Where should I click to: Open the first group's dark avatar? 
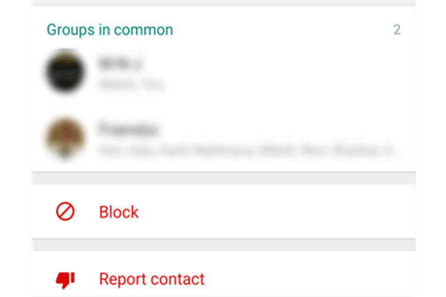(65, 72)
